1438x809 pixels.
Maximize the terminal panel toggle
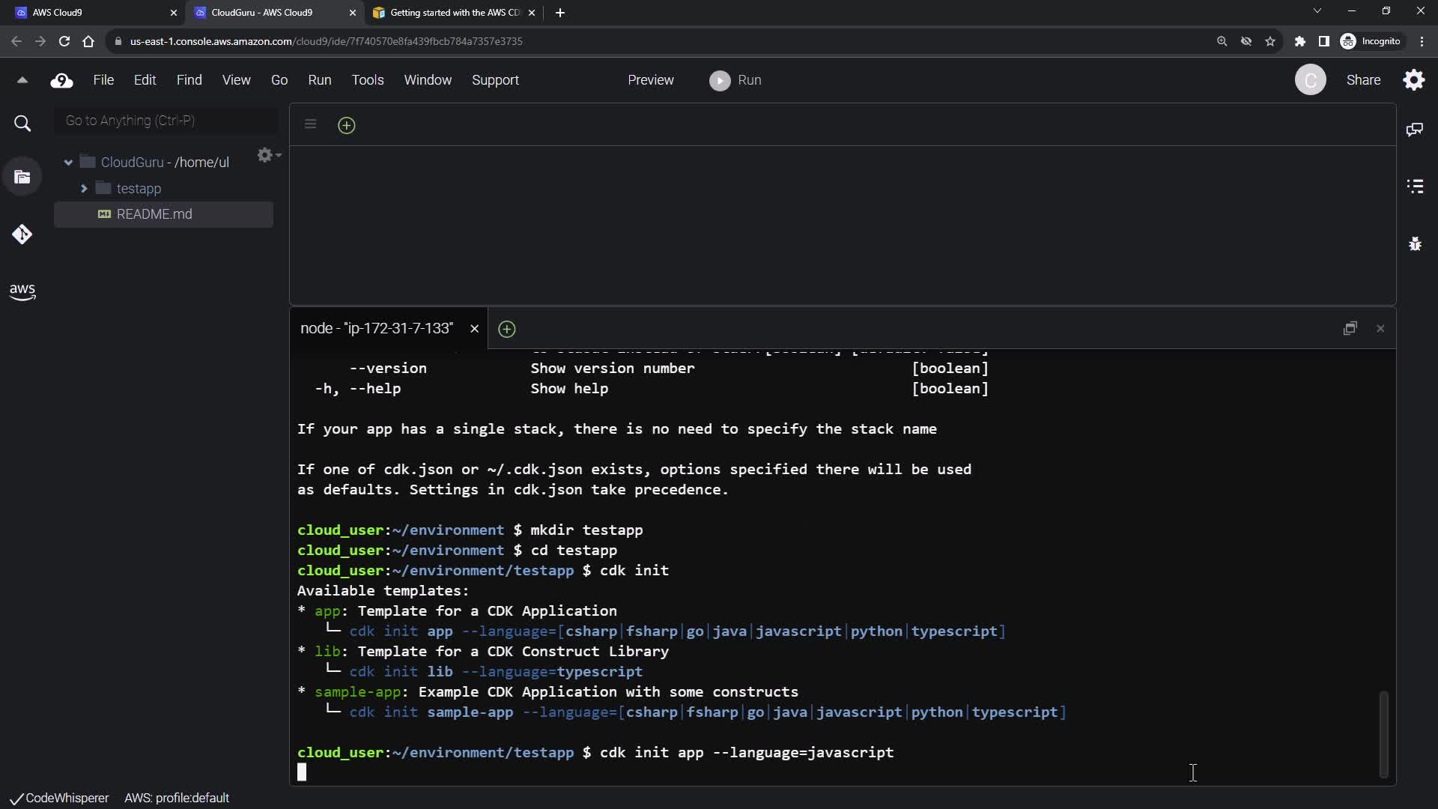coord(1350,329)
